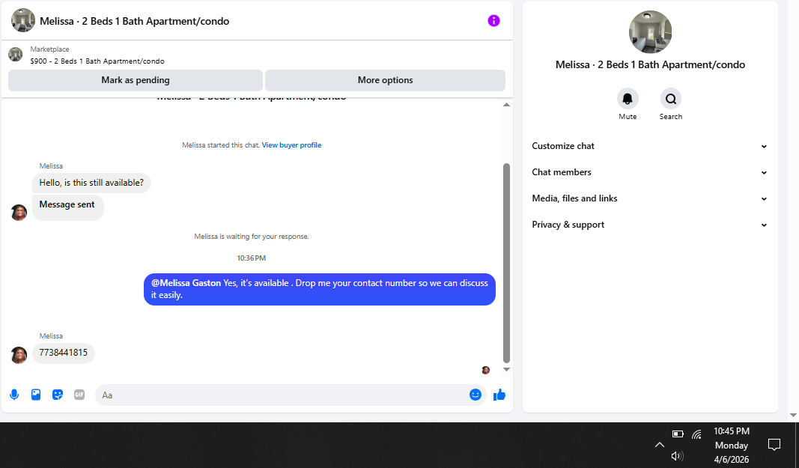The height and width of the screenshot is (468, 799).
Task: Open volume speaker tray icon
Action: point(677,456)
